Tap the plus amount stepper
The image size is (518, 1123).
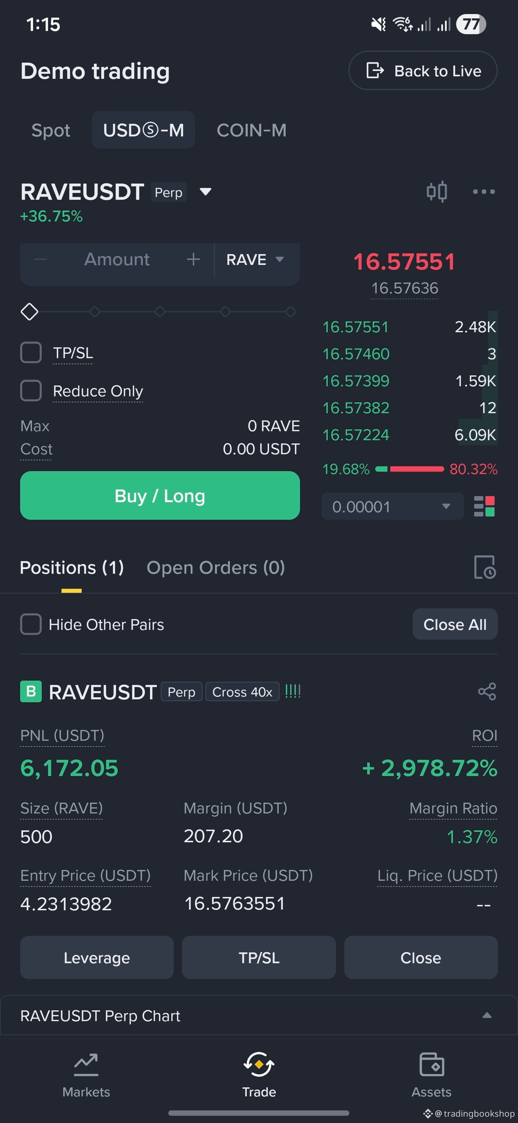[x=194, y=260]
